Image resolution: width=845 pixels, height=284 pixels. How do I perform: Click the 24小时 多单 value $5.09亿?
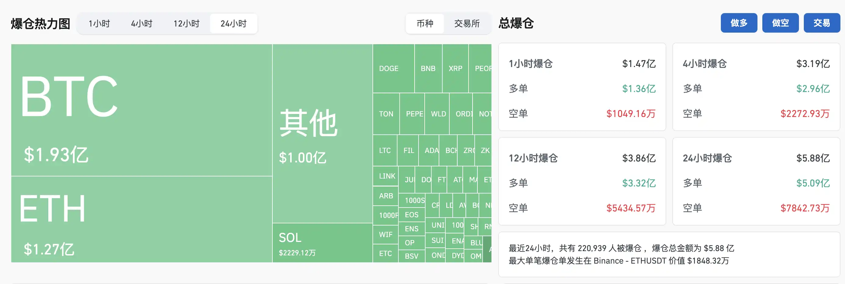tap(813, 183)
